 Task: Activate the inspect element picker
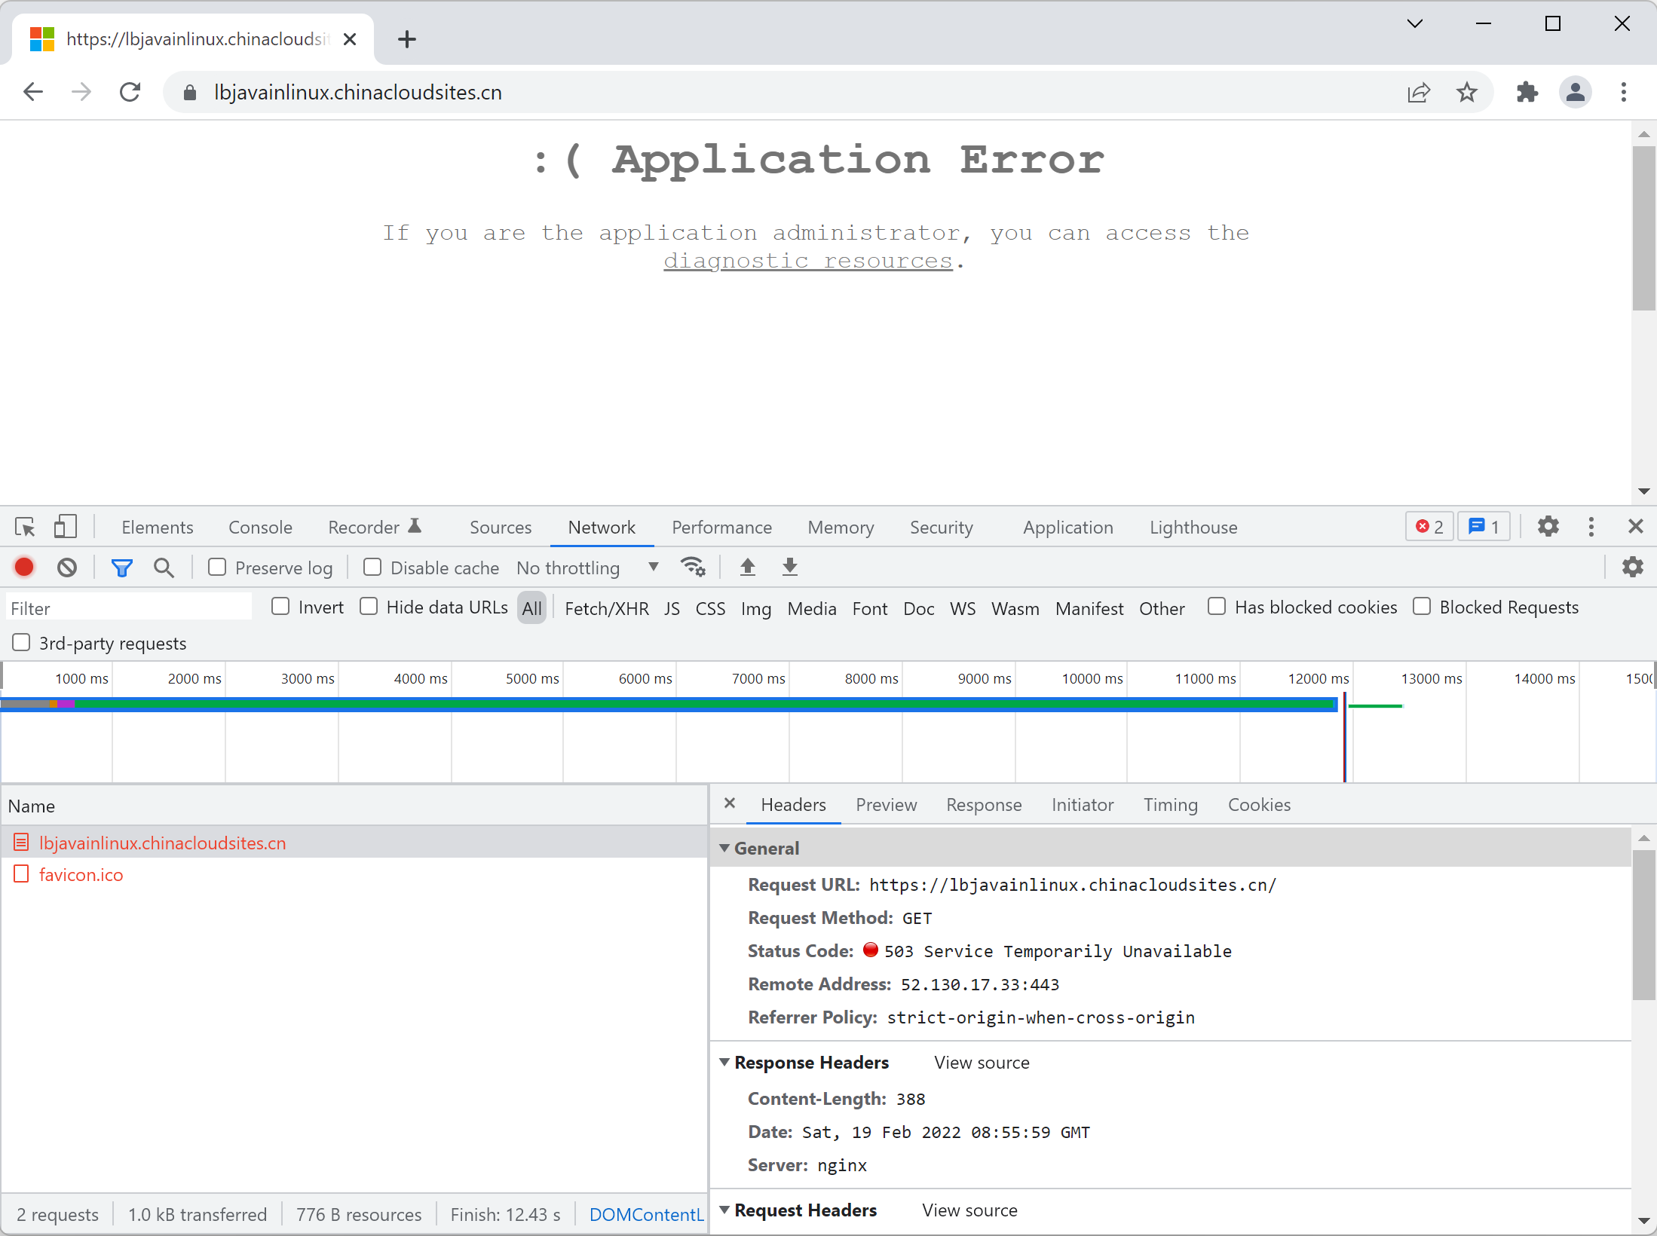tap(25, 527)
